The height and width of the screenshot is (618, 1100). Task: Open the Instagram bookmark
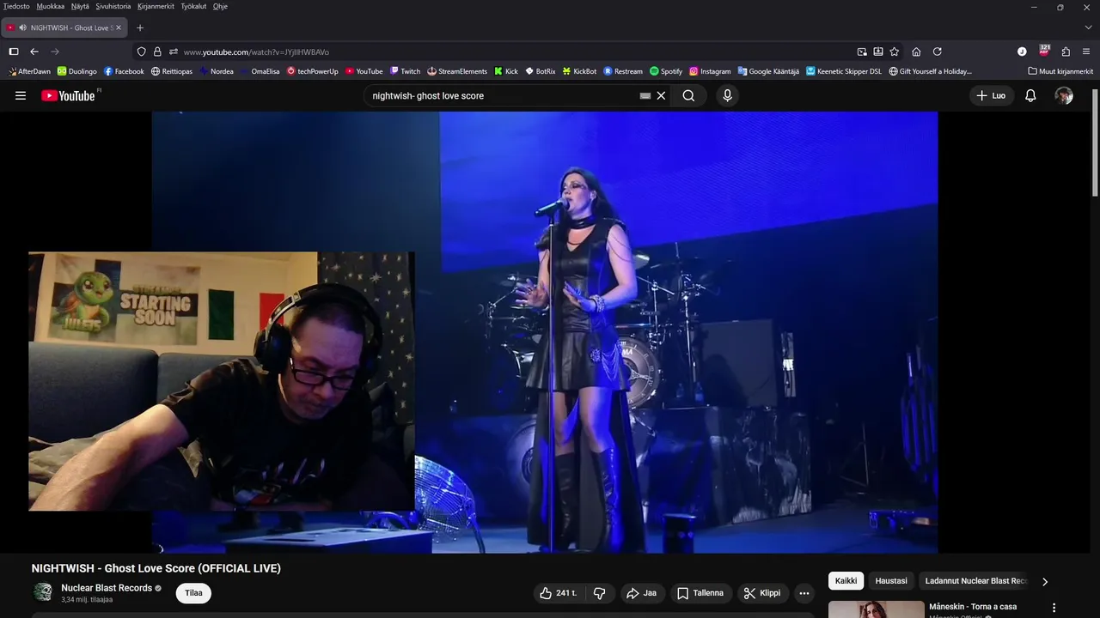[710, 71]
